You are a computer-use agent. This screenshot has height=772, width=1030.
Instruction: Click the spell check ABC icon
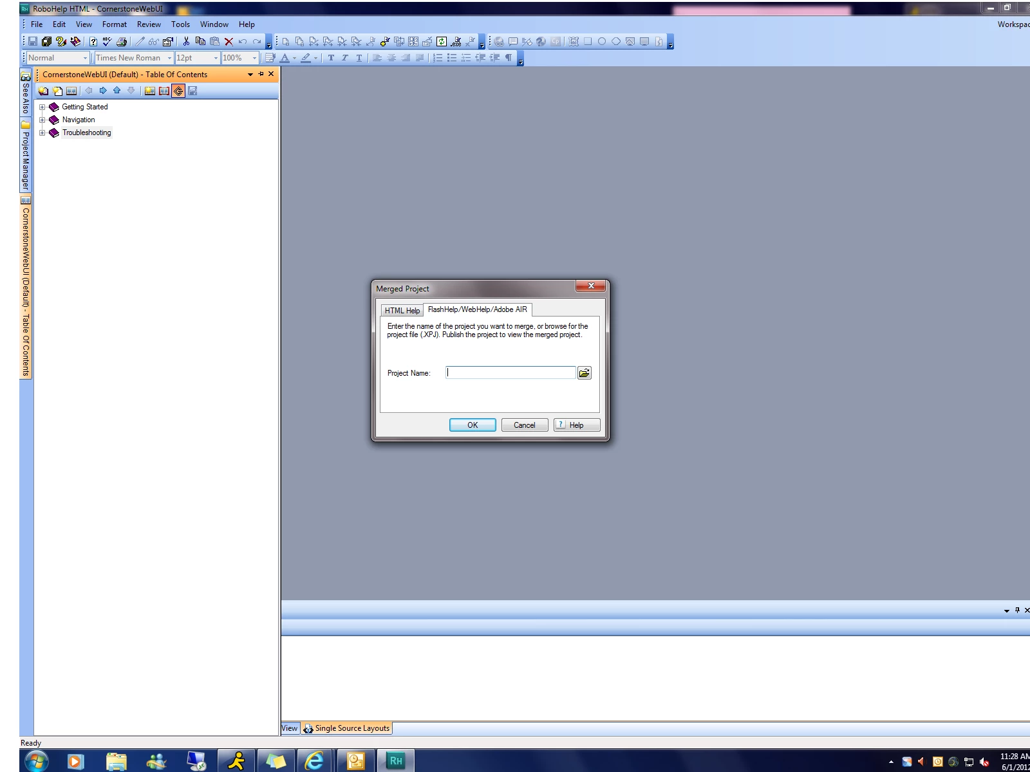click(x=107, y=42)
